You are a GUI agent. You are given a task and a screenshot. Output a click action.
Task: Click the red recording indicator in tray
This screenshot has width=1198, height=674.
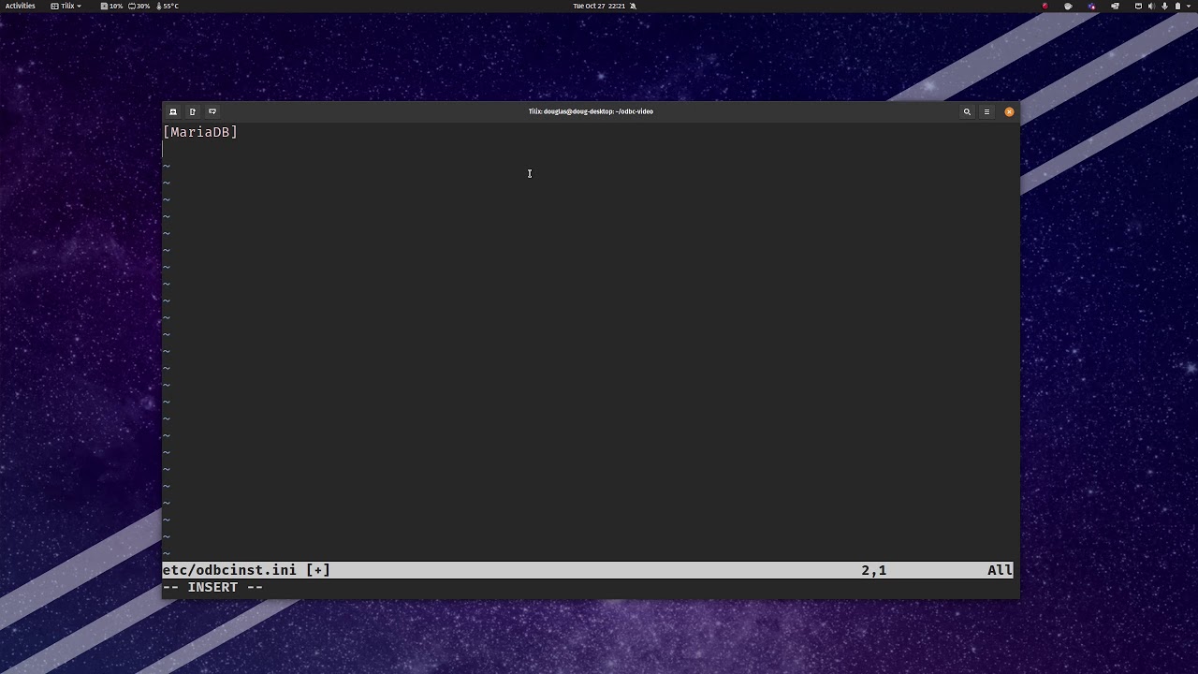coord(1045,6)
